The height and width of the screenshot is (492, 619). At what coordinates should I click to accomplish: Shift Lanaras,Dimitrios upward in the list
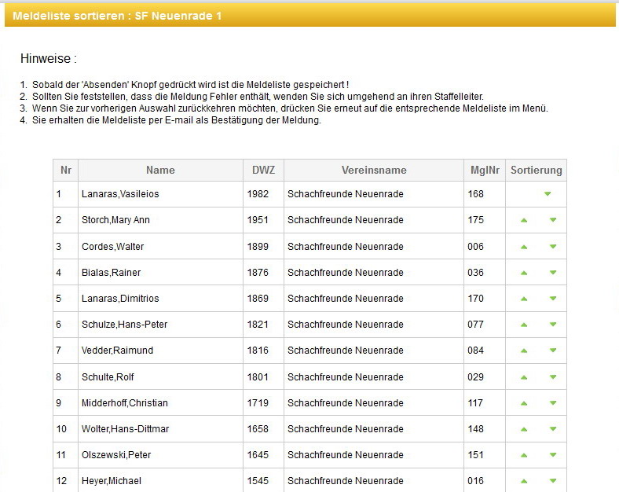tap(524, 299)
